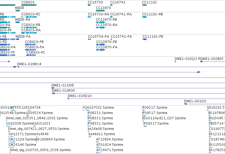Click protein CG16741-PA
225x154 pixels.
click(x=112, y=39)
